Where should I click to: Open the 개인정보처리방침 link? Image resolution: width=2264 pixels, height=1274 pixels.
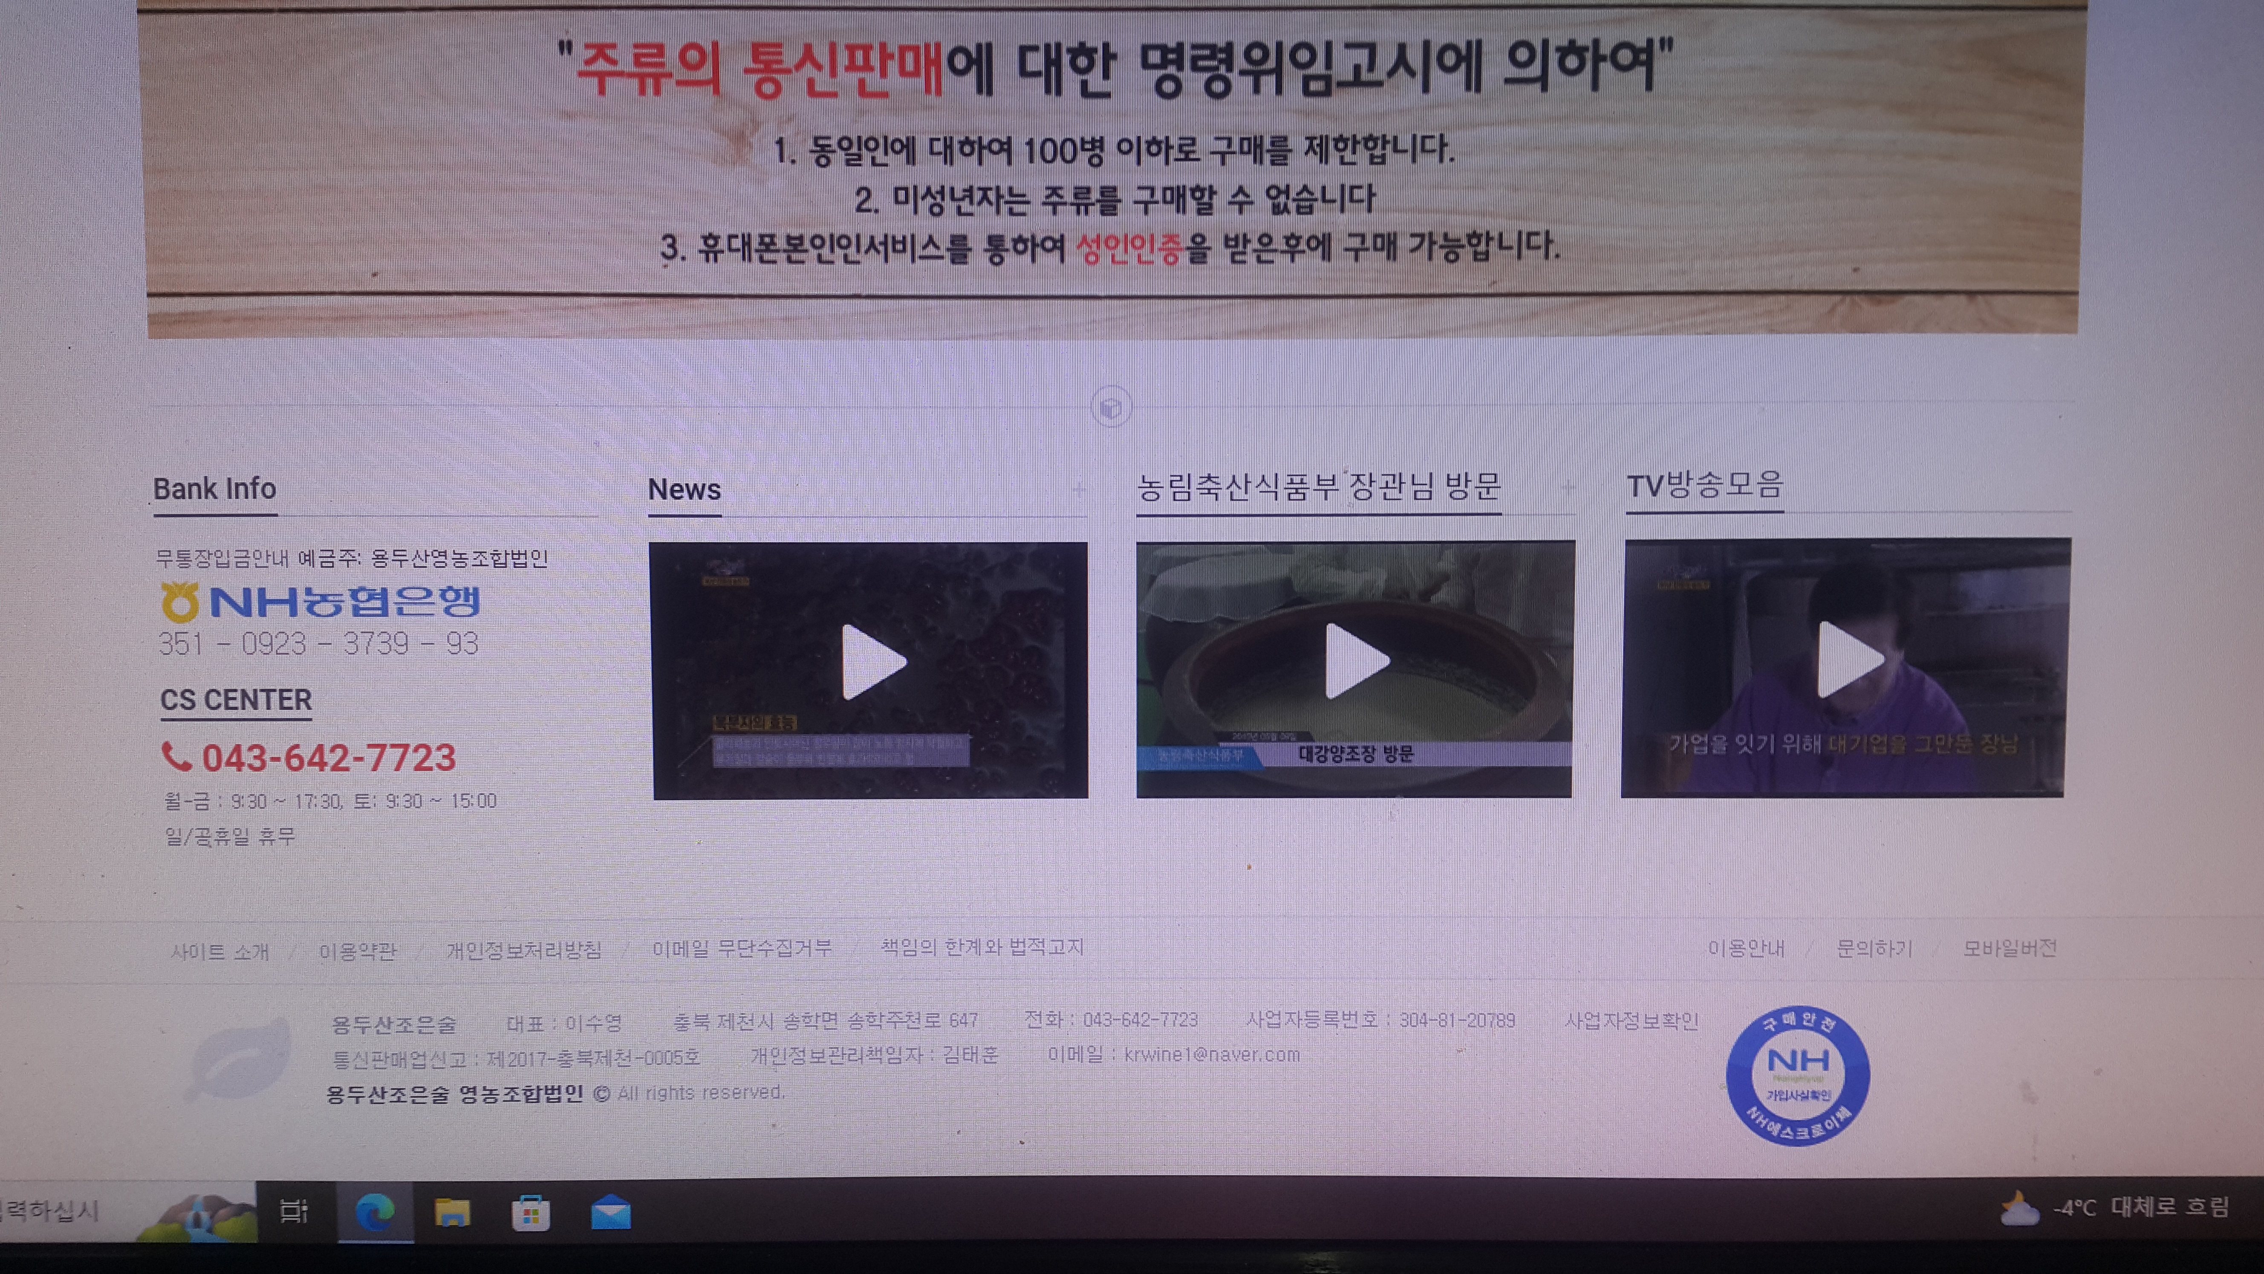point(524,950)
